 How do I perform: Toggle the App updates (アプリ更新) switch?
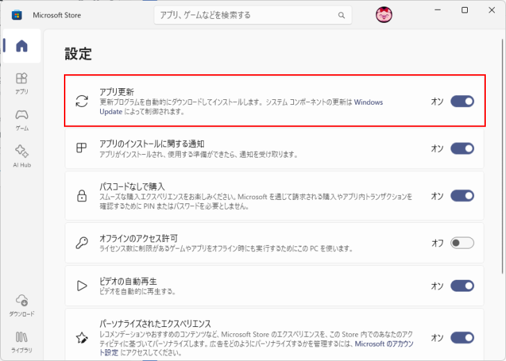pyautogui.click(x=462, y=101)
